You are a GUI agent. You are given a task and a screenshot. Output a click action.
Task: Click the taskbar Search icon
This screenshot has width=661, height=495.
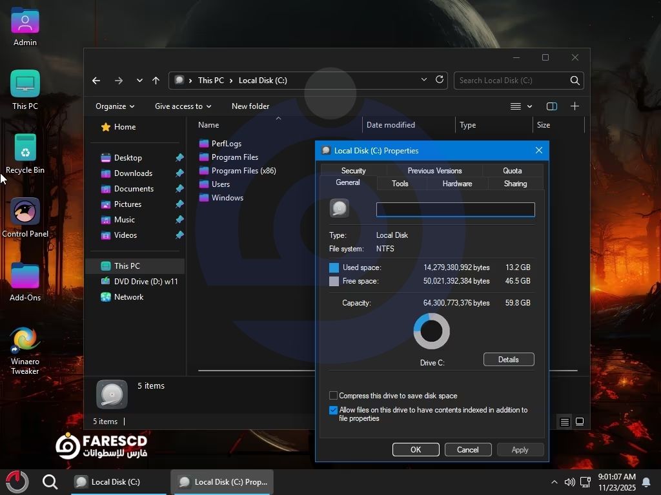[50, 481]
